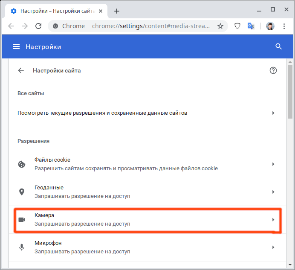Click the search icon in settings header

click(279, 46)
